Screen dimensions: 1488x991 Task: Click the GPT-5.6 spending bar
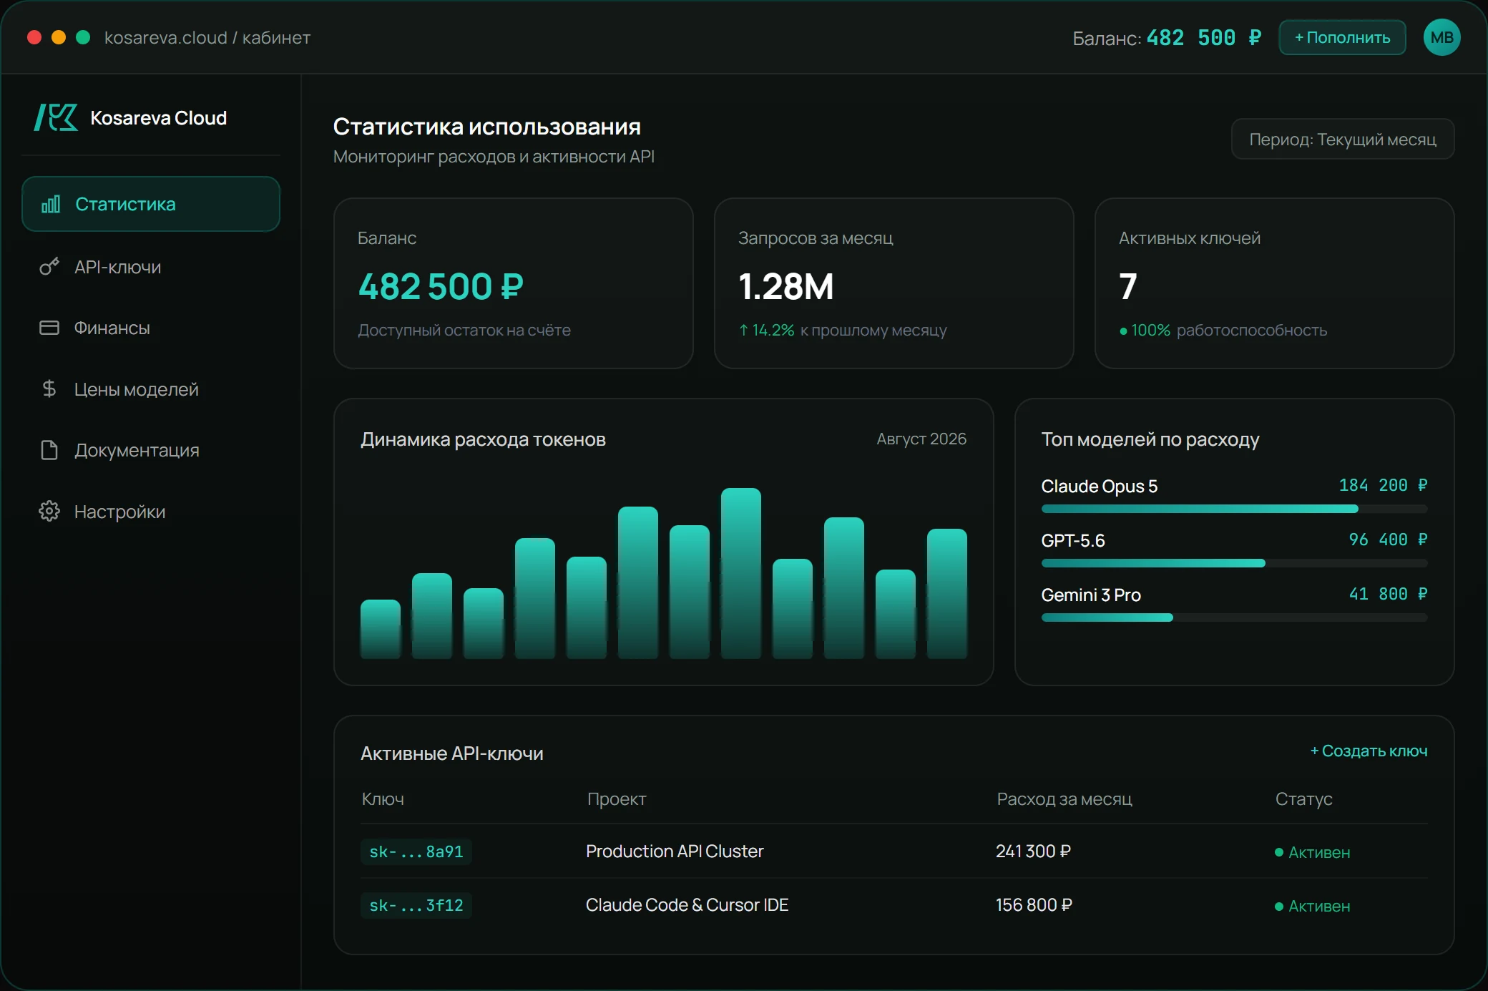(x=1234, y=563)
